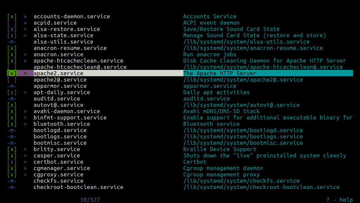Viewport: 360px width, 203px height.
Task: Click the equals state icon for cgproxy.service
Action: (x=25, y=174)
